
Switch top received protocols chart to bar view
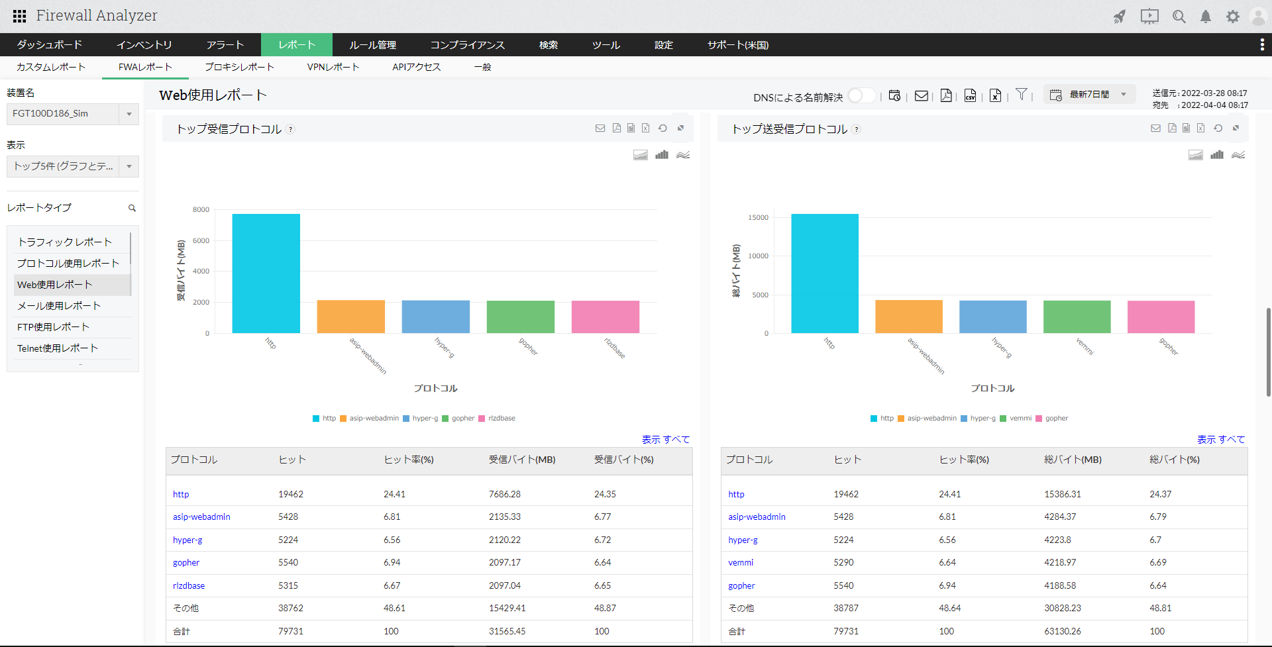662,155
